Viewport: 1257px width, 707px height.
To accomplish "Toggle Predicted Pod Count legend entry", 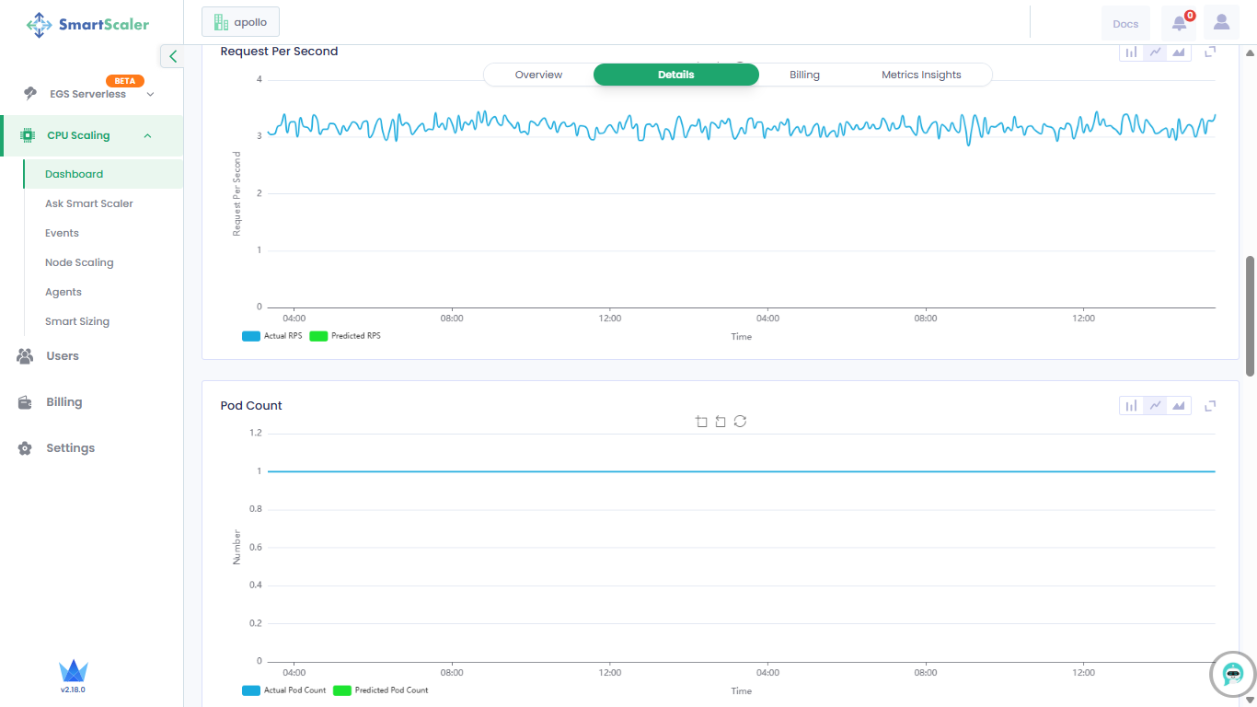I will point(381,690).
